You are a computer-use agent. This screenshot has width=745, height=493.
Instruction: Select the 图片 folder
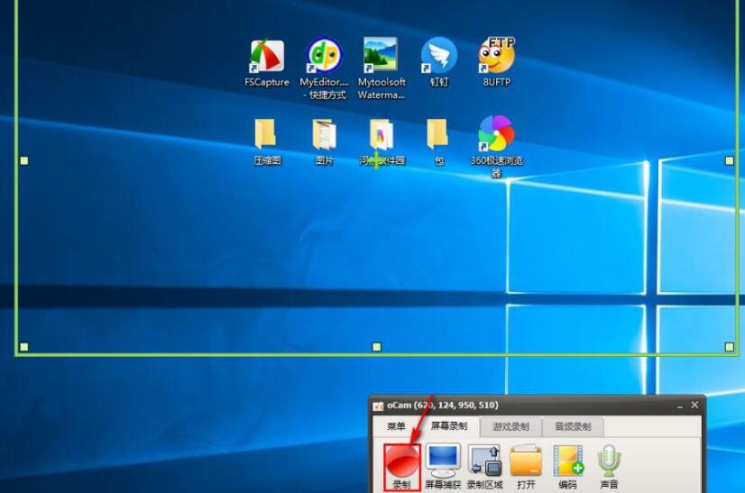[325, 142]
